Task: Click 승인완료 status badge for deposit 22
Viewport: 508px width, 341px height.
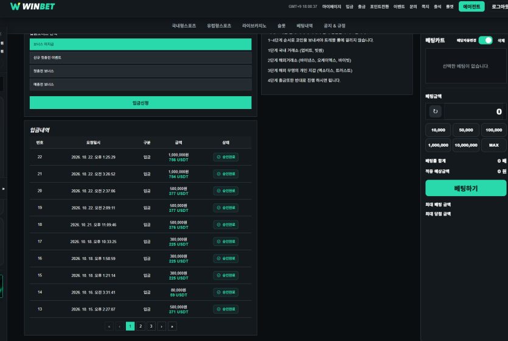Action: point(226,157)
